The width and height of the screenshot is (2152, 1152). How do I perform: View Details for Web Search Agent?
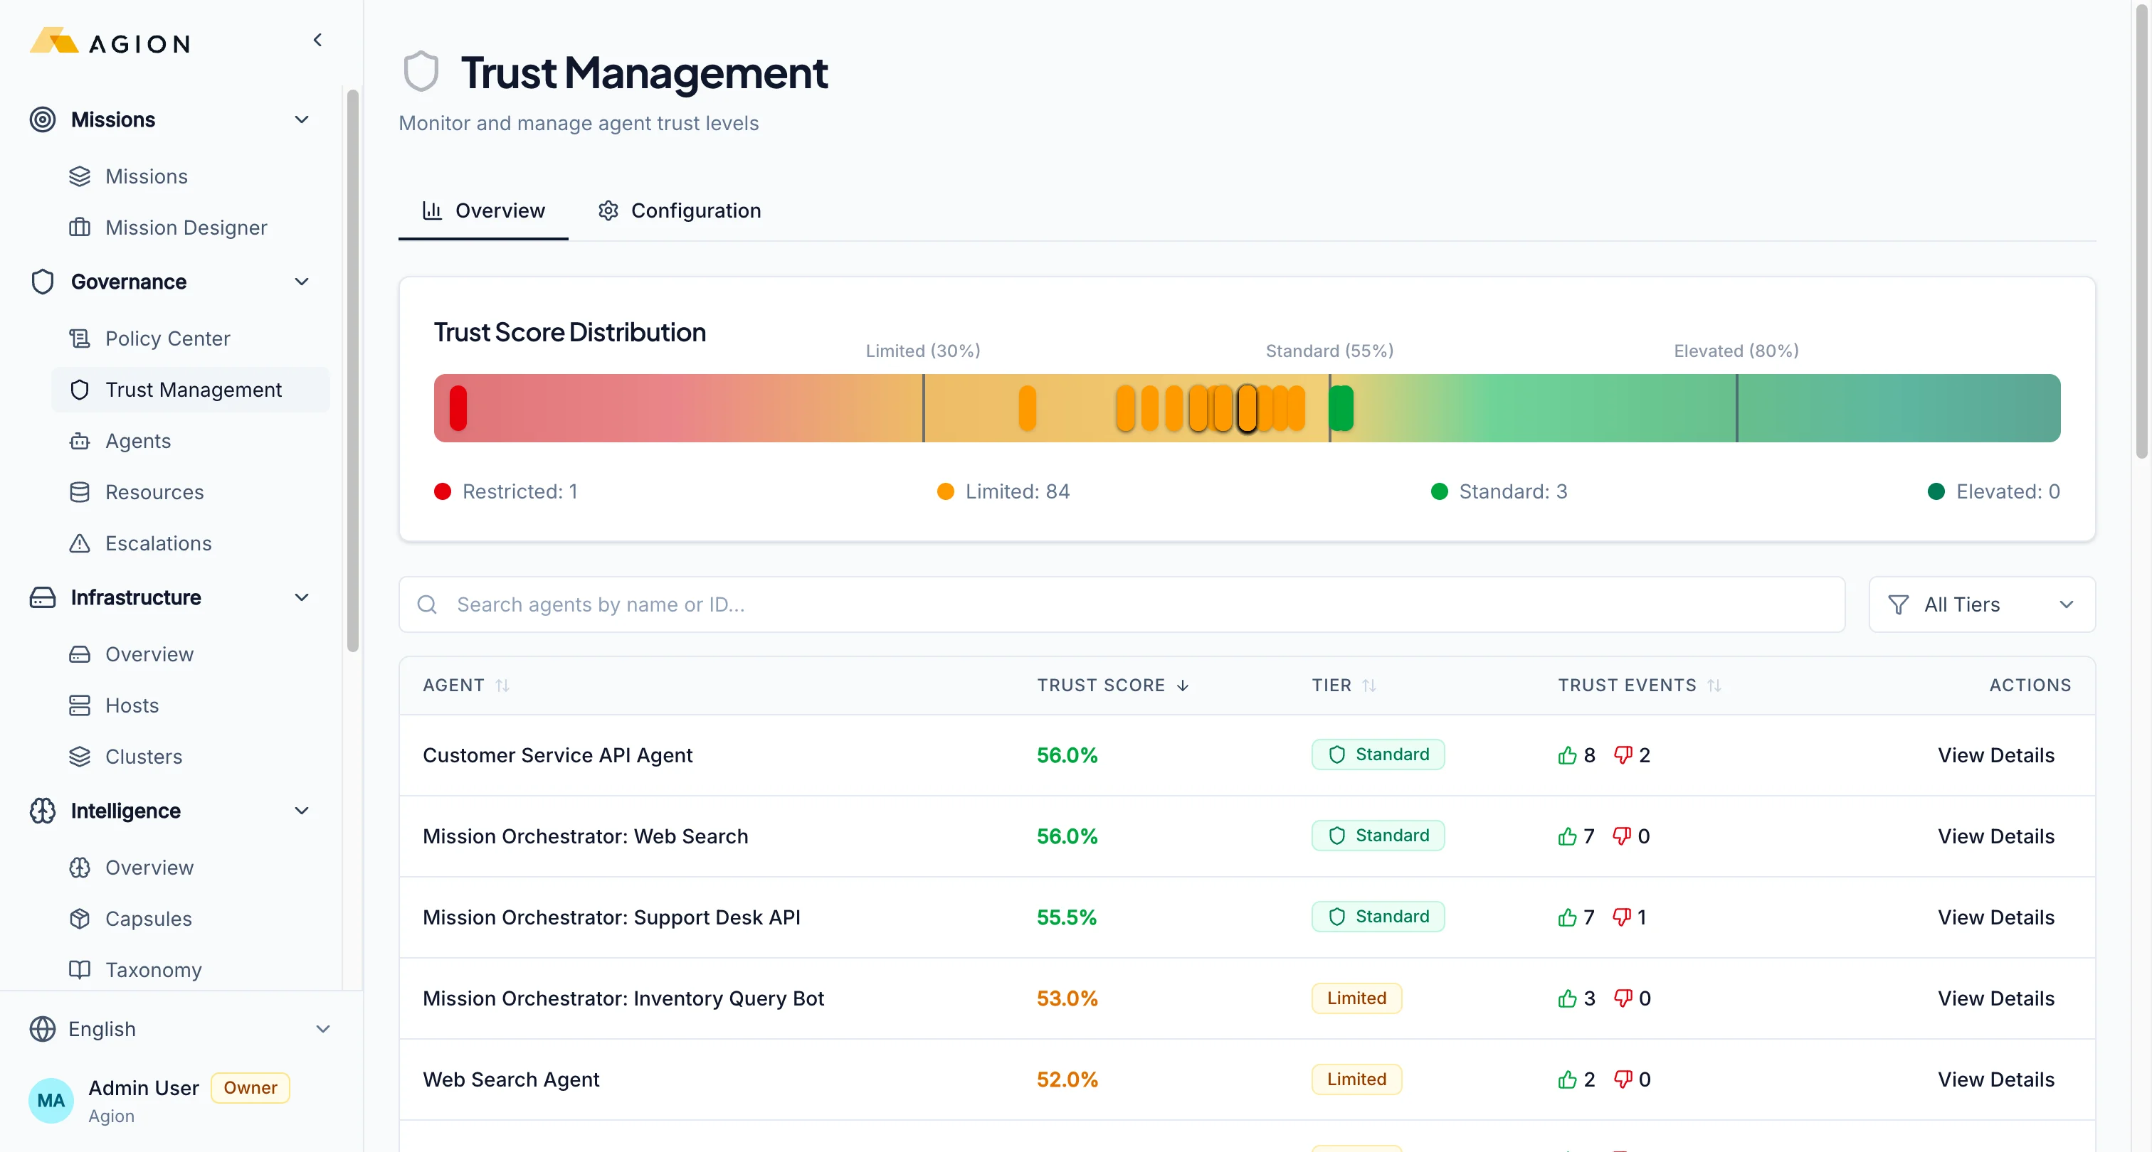coord(1995,1079)
